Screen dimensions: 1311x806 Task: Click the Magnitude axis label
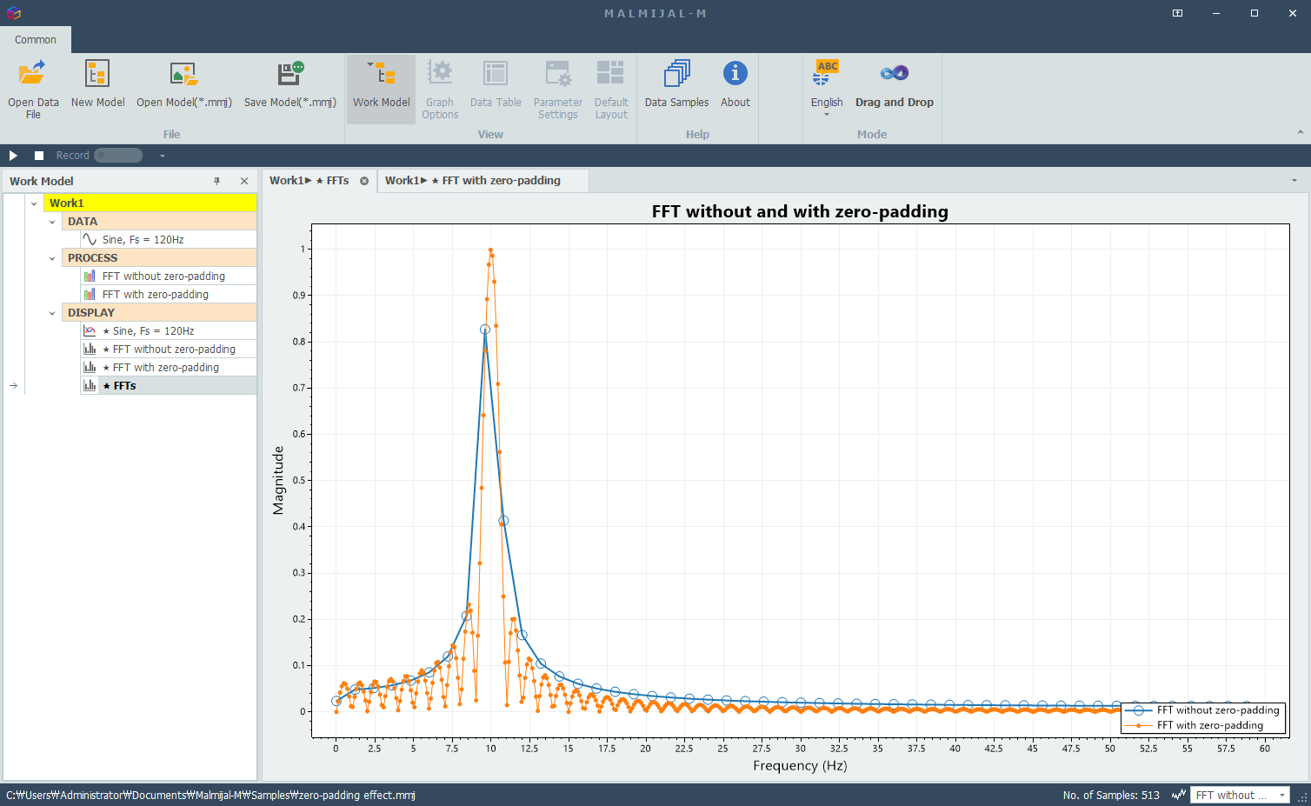pos(278,481)
